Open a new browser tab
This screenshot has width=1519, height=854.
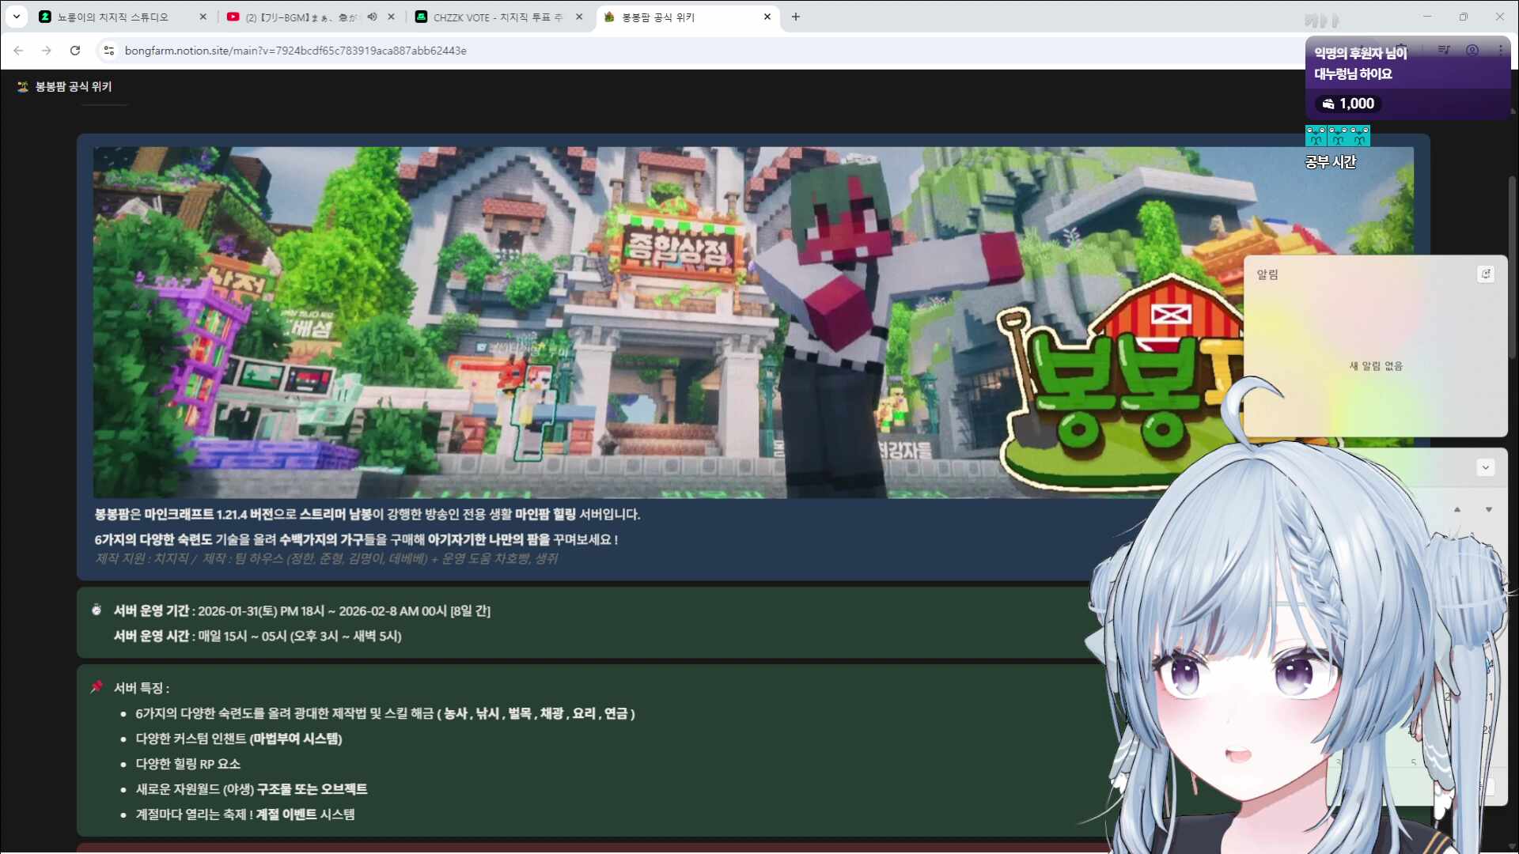[796, 16]
